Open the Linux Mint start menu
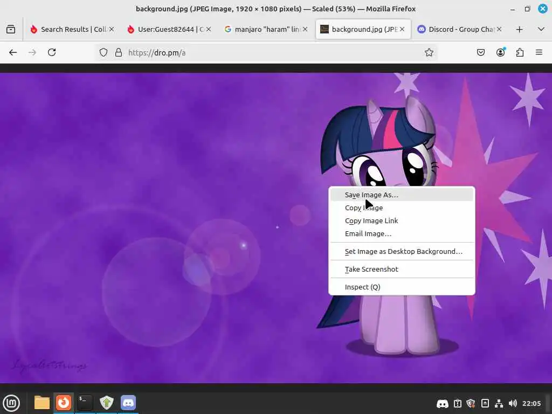 click(x=11, y=403)
